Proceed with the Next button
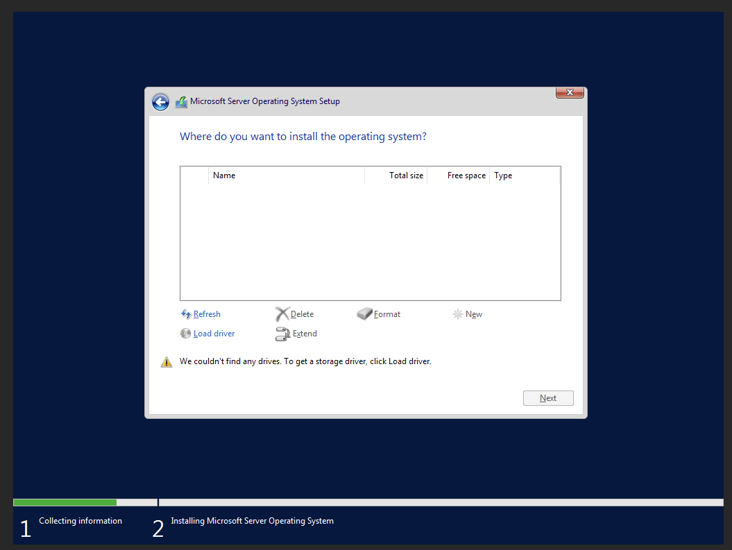This screenshot has height=550, width=732. [548, 398]
